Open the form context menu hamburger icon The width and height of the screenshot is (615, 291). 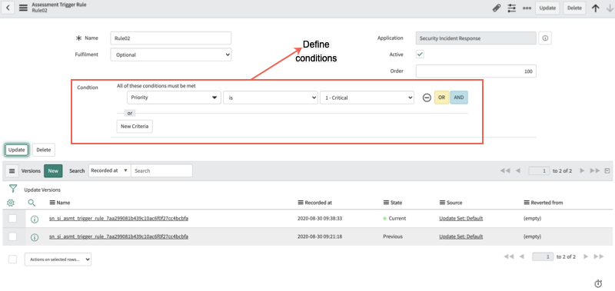[24, 8]
